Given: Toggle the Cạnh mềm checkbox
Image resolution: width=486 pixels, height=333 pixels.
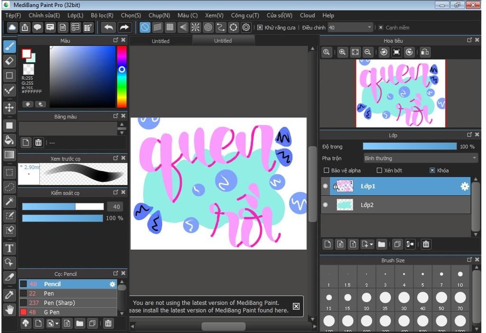Looking at the screenshot, I should (x=381, y=28).
